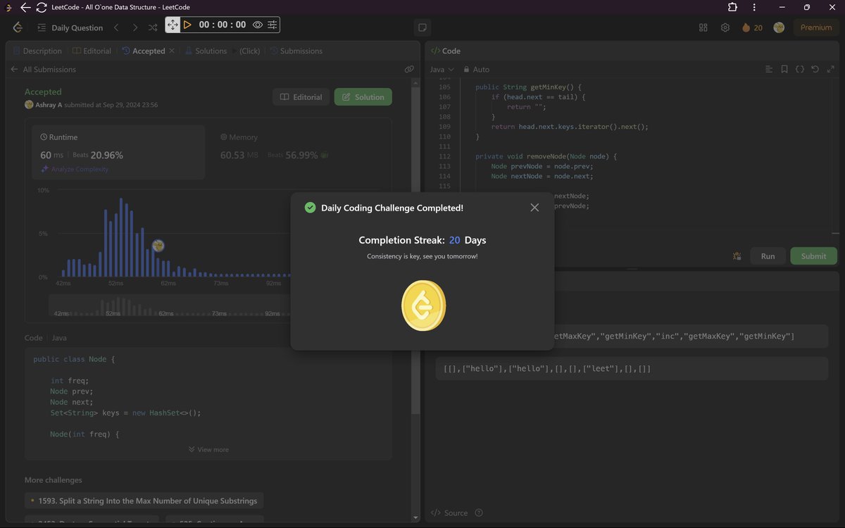Close the Accepted tab
Viewport: 845px width, 528px height.
click(x=172, y=51)
